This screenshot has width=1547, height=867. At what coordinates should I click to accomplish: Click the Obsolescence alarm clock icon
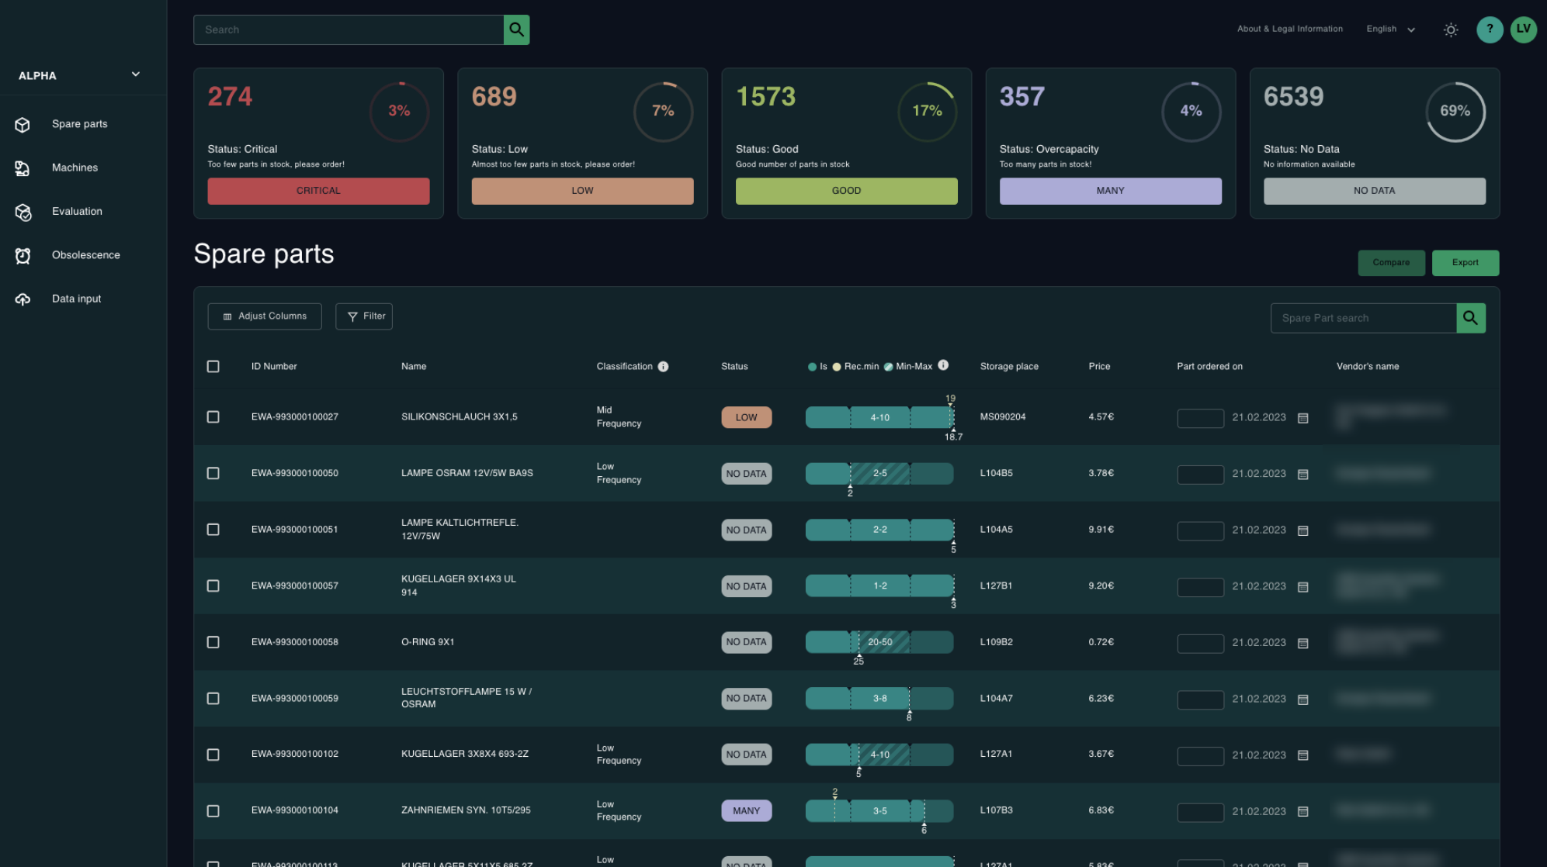23,256
